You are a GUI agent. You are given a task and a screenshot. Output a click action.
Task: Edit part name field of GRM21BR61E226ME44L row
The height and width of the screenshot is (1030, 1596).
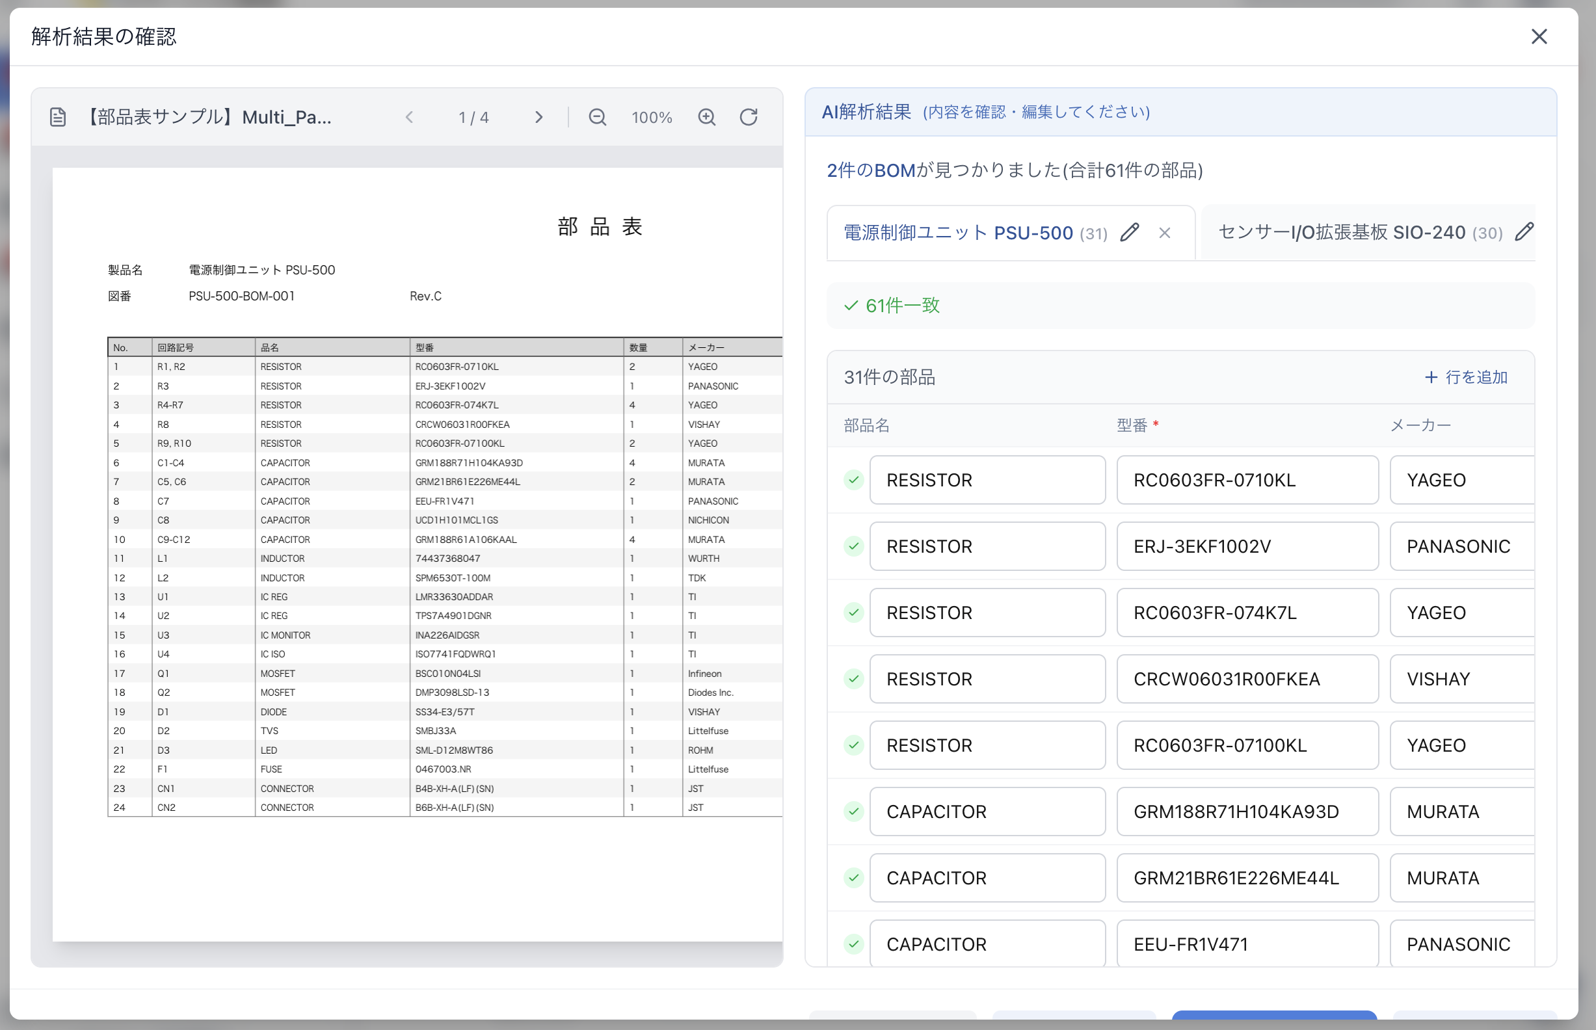[x=987, y=877]
